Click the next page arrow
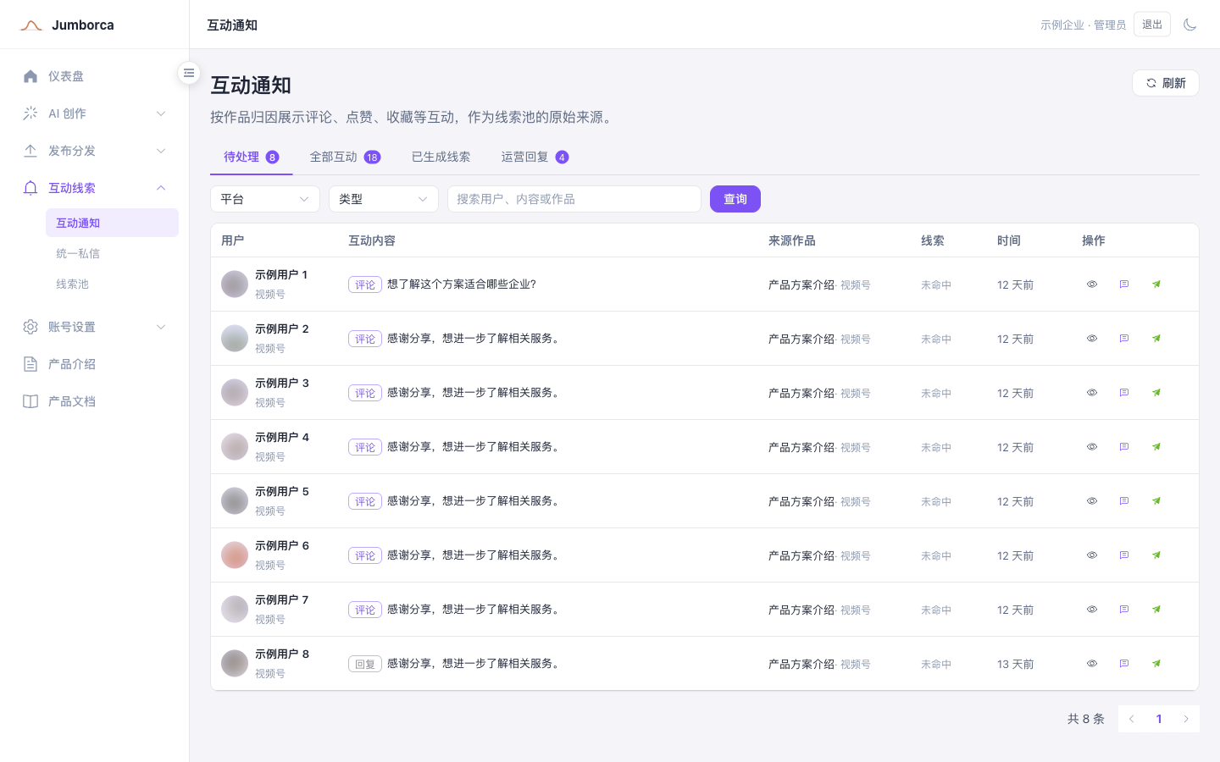1220x762 pixels. click(1186, 719)
